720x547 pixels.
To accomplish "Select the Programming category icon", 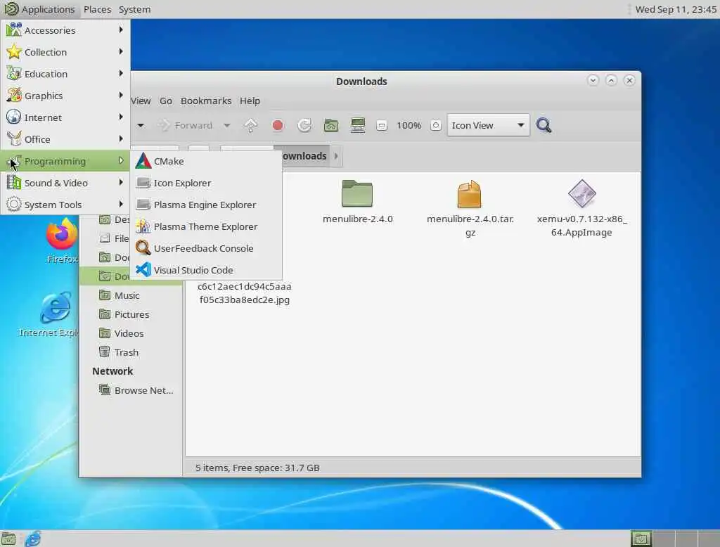I will tap(14, 161).
